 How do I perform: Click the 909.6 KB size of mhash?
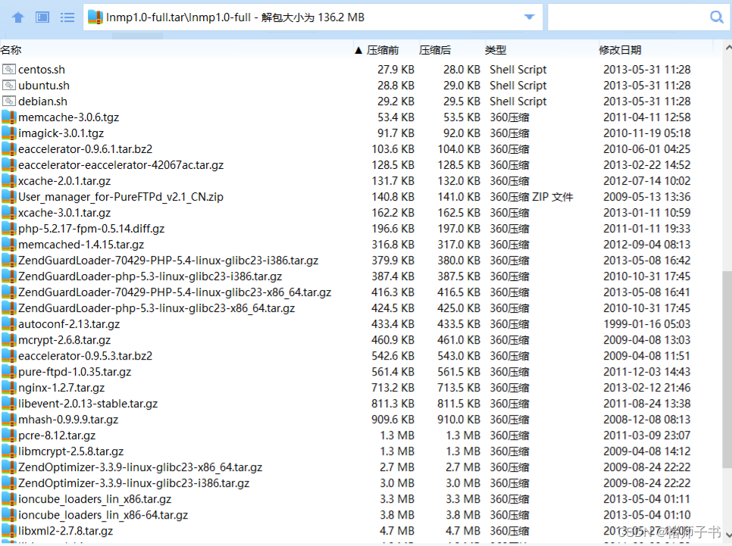click(x=393, y=419)
